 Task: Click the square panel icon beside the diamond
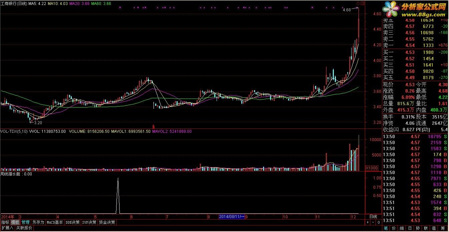click(363, 3)
